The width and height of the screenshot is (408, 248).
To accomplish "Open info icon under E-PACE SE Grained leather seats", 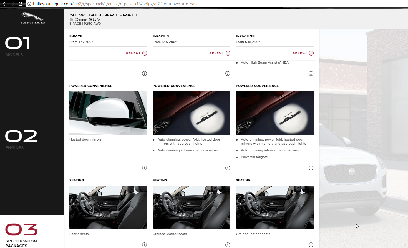I will [x=311, y=245].
